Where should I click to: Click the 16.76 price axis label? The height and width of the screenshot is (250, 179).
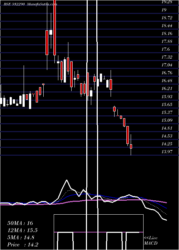coord(167,73)
